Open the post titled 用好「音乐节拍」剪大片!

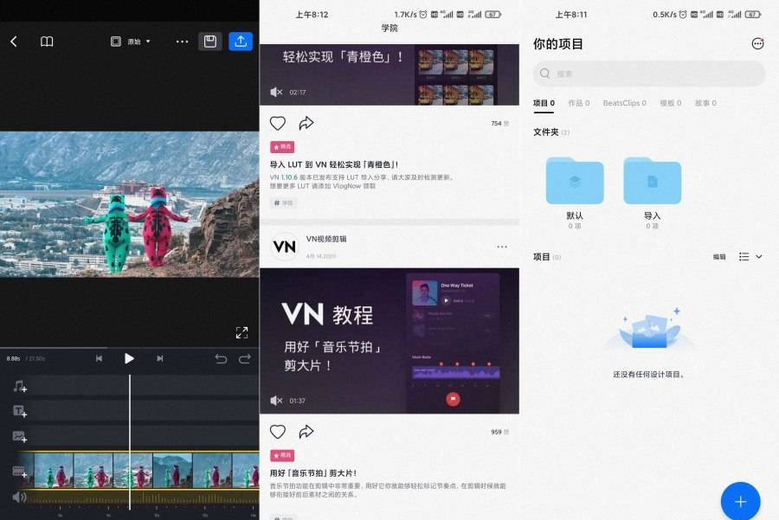click(313, 472)
